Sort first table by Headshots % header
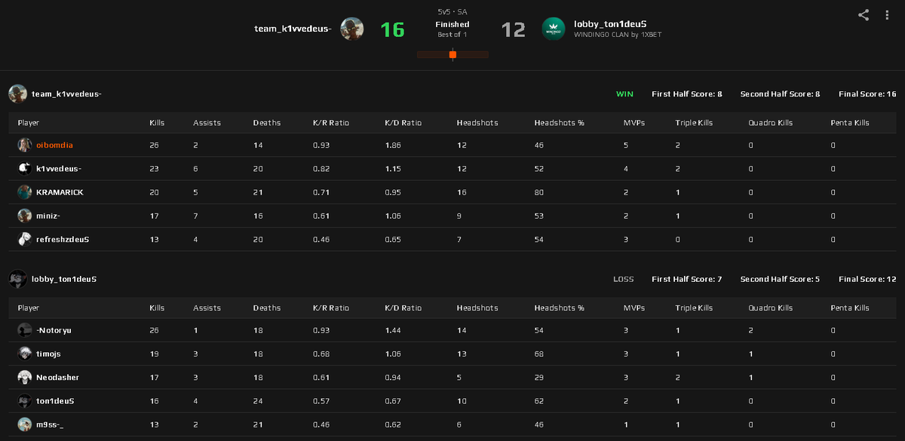Screen dimensions: 905x441 pyautogui.click(x=559, y=123)
